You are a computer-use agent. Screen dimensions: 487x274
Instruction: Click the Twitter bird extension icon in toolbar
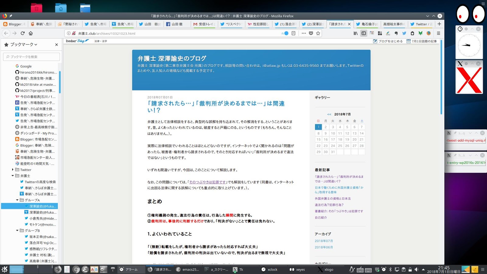(x=404, y=33)
